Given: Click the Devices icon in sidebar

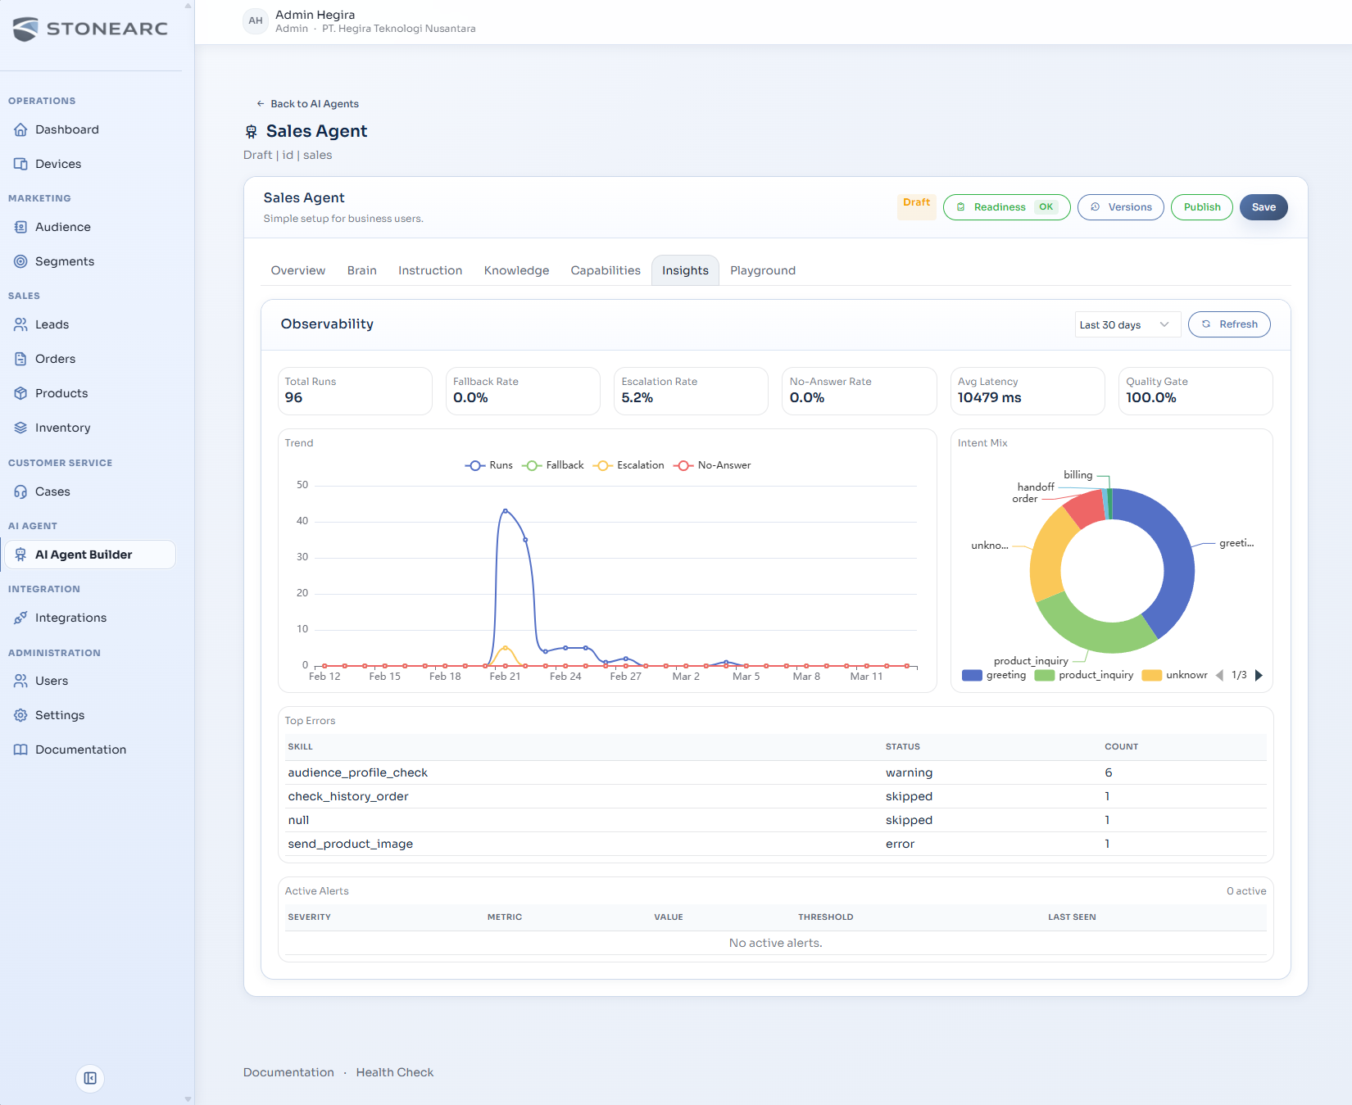Looking at the screenshot, I should (x=20, y=164).
